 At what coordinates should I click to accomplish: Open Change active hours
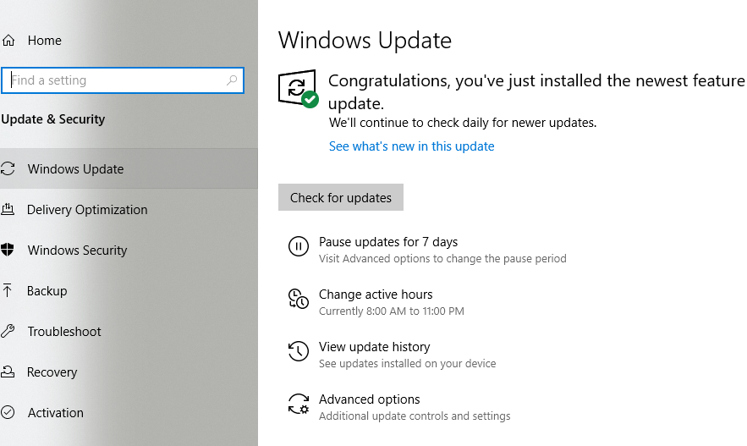pyautogui.click(x=376, y=295)
